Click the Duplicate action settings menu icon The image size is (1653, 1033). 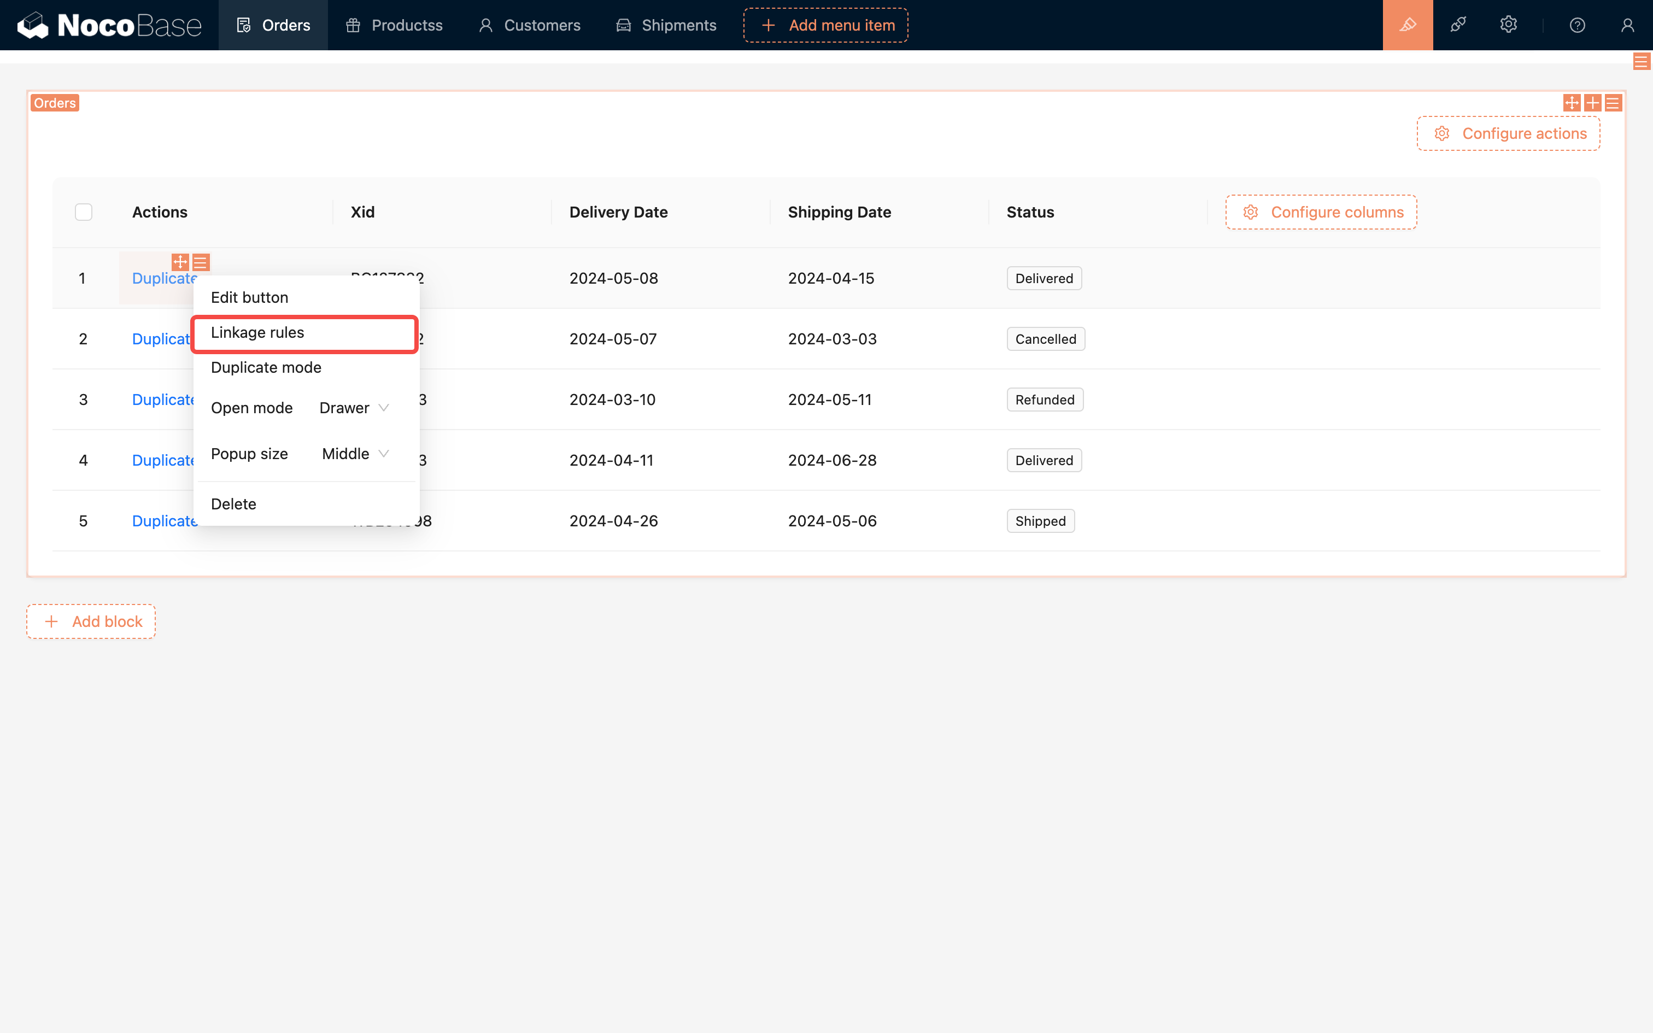[x=201, y=262]
